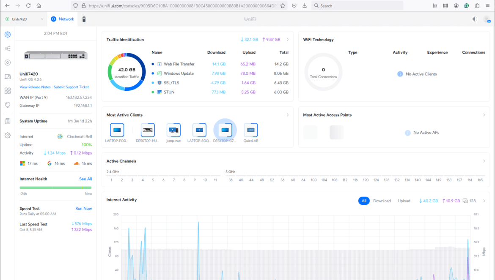Open the Topology sidebar icon
This screenshot has height=280, width=495.
click(x=8, y=49)
